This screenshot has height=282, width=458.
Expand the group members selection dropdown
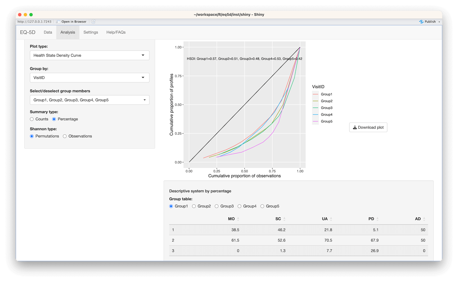tap(89, 100)
